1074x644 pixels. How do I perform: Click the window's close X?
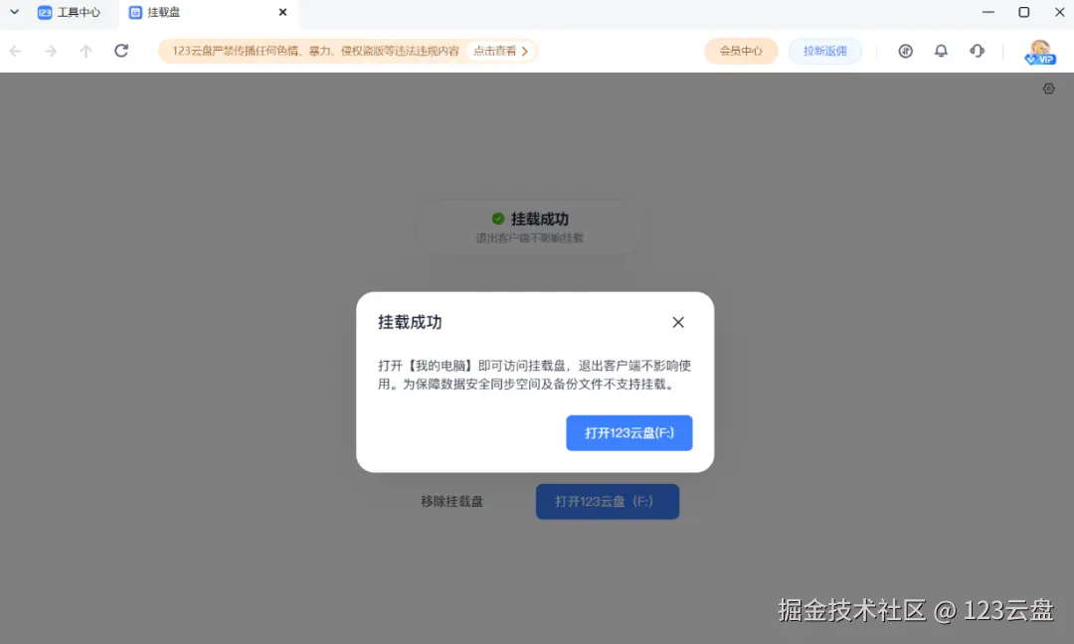tap(1059, 12)
